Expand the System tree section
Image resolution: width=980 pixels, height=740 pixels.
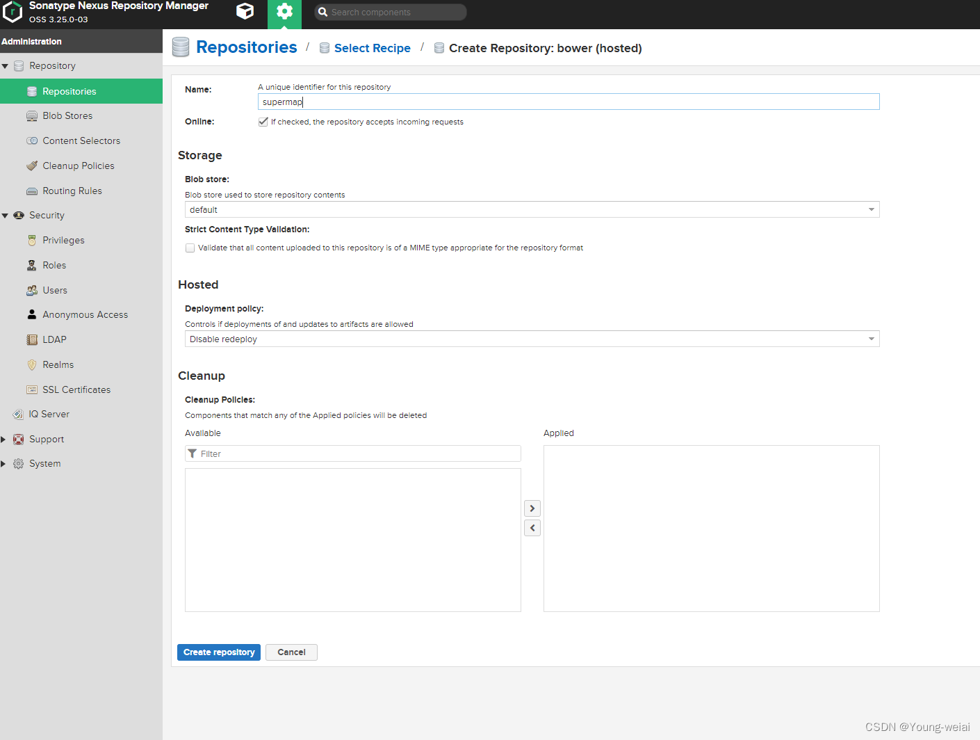(3, 464)
